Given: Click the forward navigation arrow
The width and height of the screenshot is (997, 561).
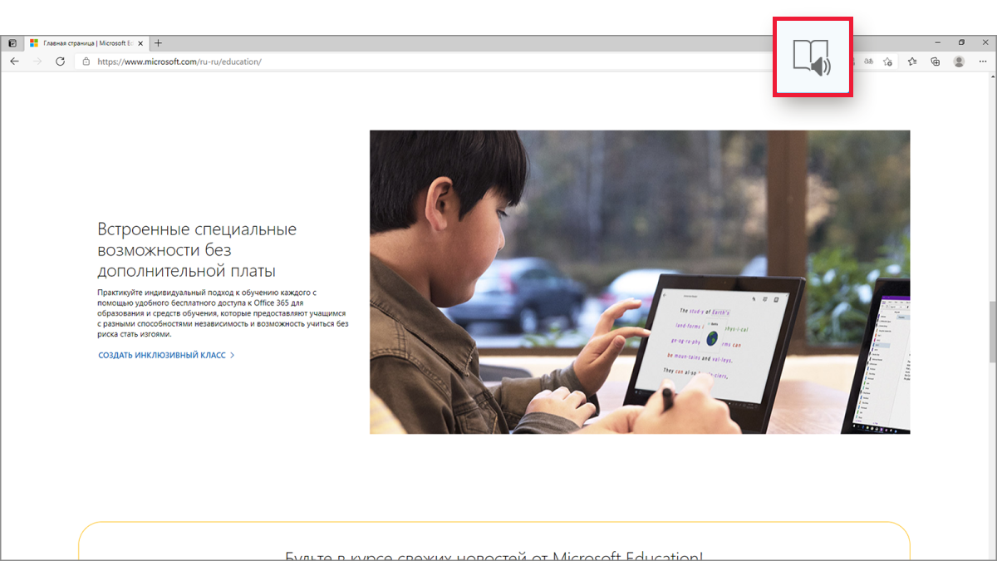Looking at the screenshot, I should click(x=37, y=62).
